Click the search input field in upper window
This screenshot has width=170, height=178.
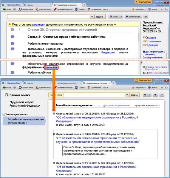(x=49, y=17)
